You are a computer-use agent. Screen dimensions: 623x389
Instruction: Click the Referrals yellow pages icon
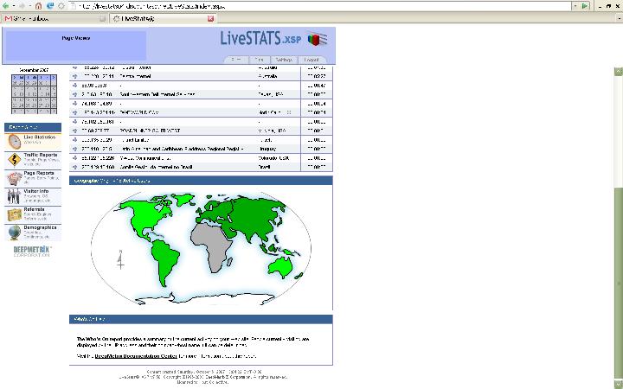[15, 214]
